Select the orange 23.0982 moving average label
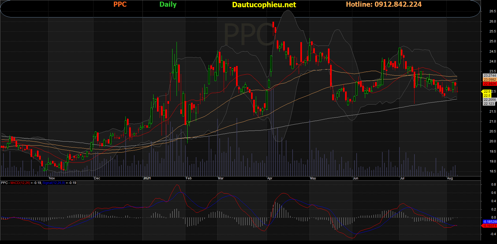497x244 pixels. 490,80
